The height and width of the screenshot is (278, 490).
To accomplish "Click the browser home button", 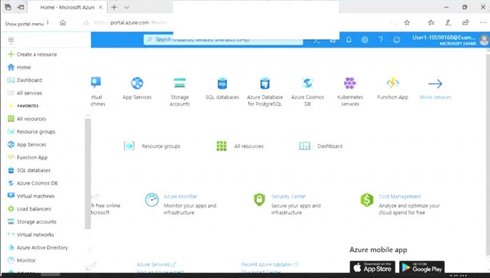I will pos(63,23).
